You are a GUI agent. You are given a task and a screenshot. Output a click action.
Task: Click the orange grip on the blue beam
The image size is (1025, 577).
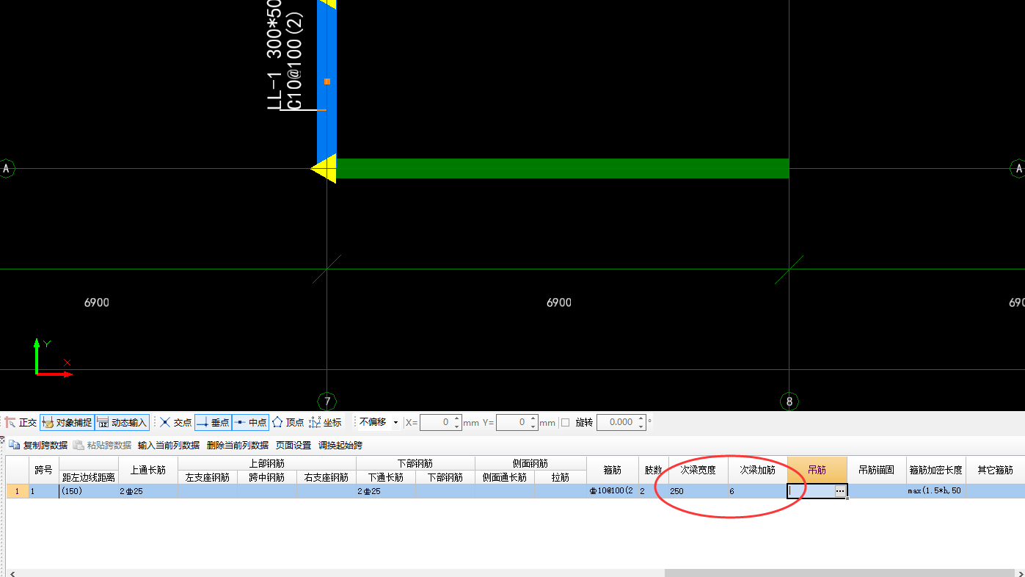pos(327,81)
